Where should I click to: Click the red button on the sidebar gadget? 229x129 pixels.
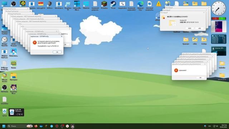[215, 18]
